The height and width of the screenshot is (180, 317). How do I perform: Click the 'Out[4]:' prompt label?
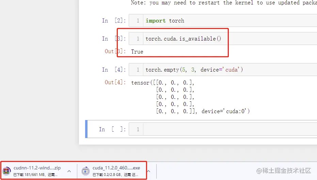pos(115,82)
